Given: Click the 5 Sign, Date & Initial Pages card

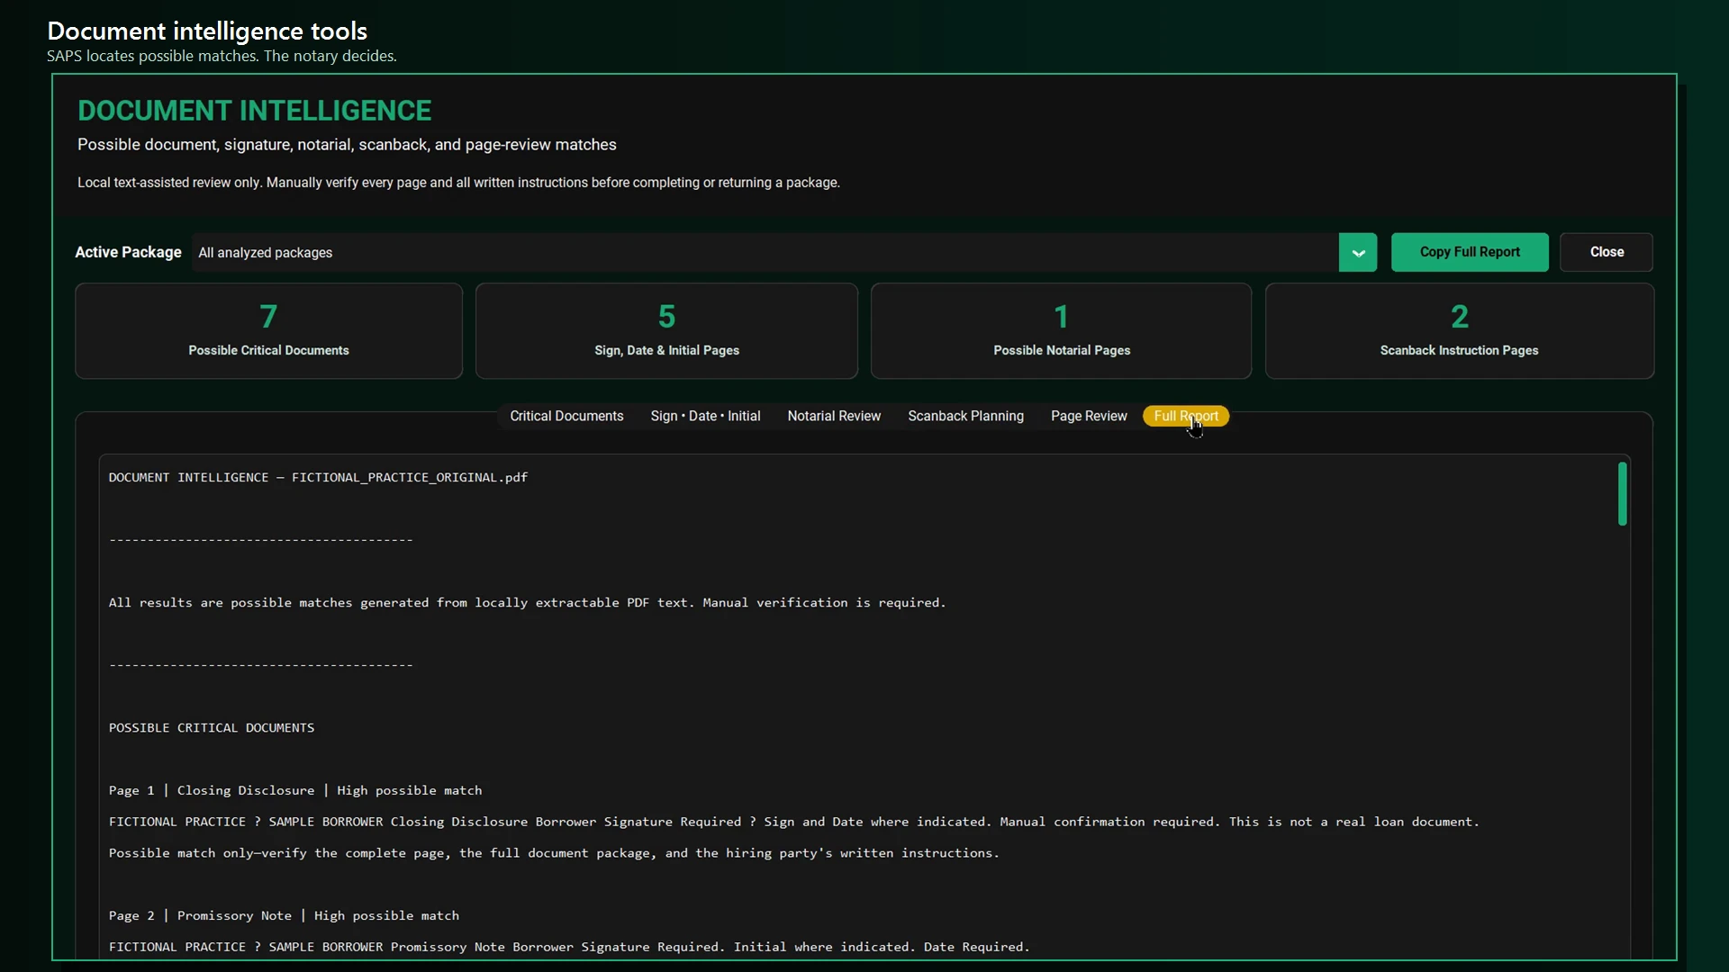Looking at the screenshot, I should pyautogui.click(x=666, y=331).
